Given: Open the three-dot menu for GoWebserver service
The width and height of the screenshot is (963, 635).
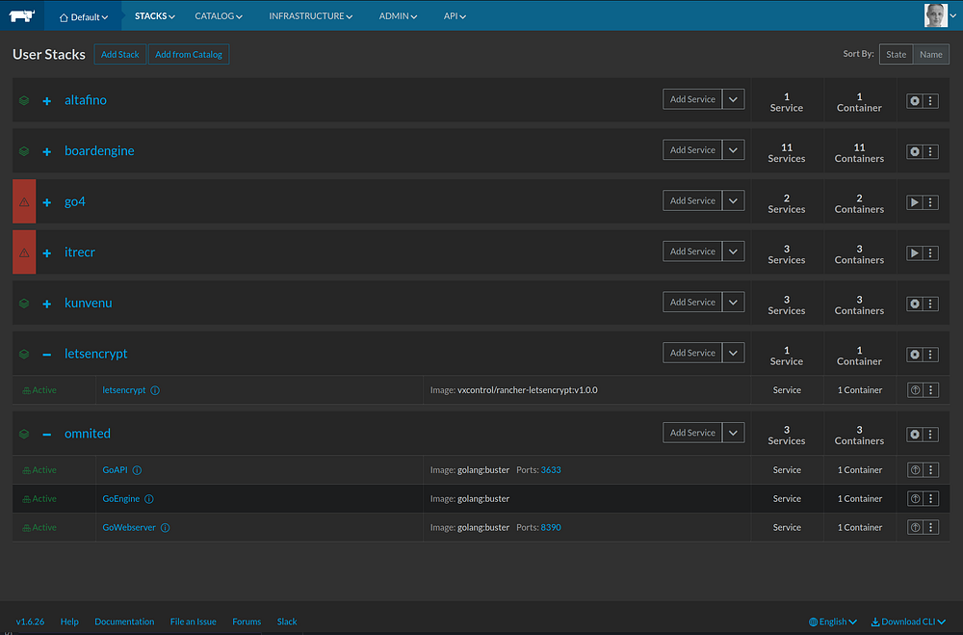Looking at the screenshot, I should 930,528.
